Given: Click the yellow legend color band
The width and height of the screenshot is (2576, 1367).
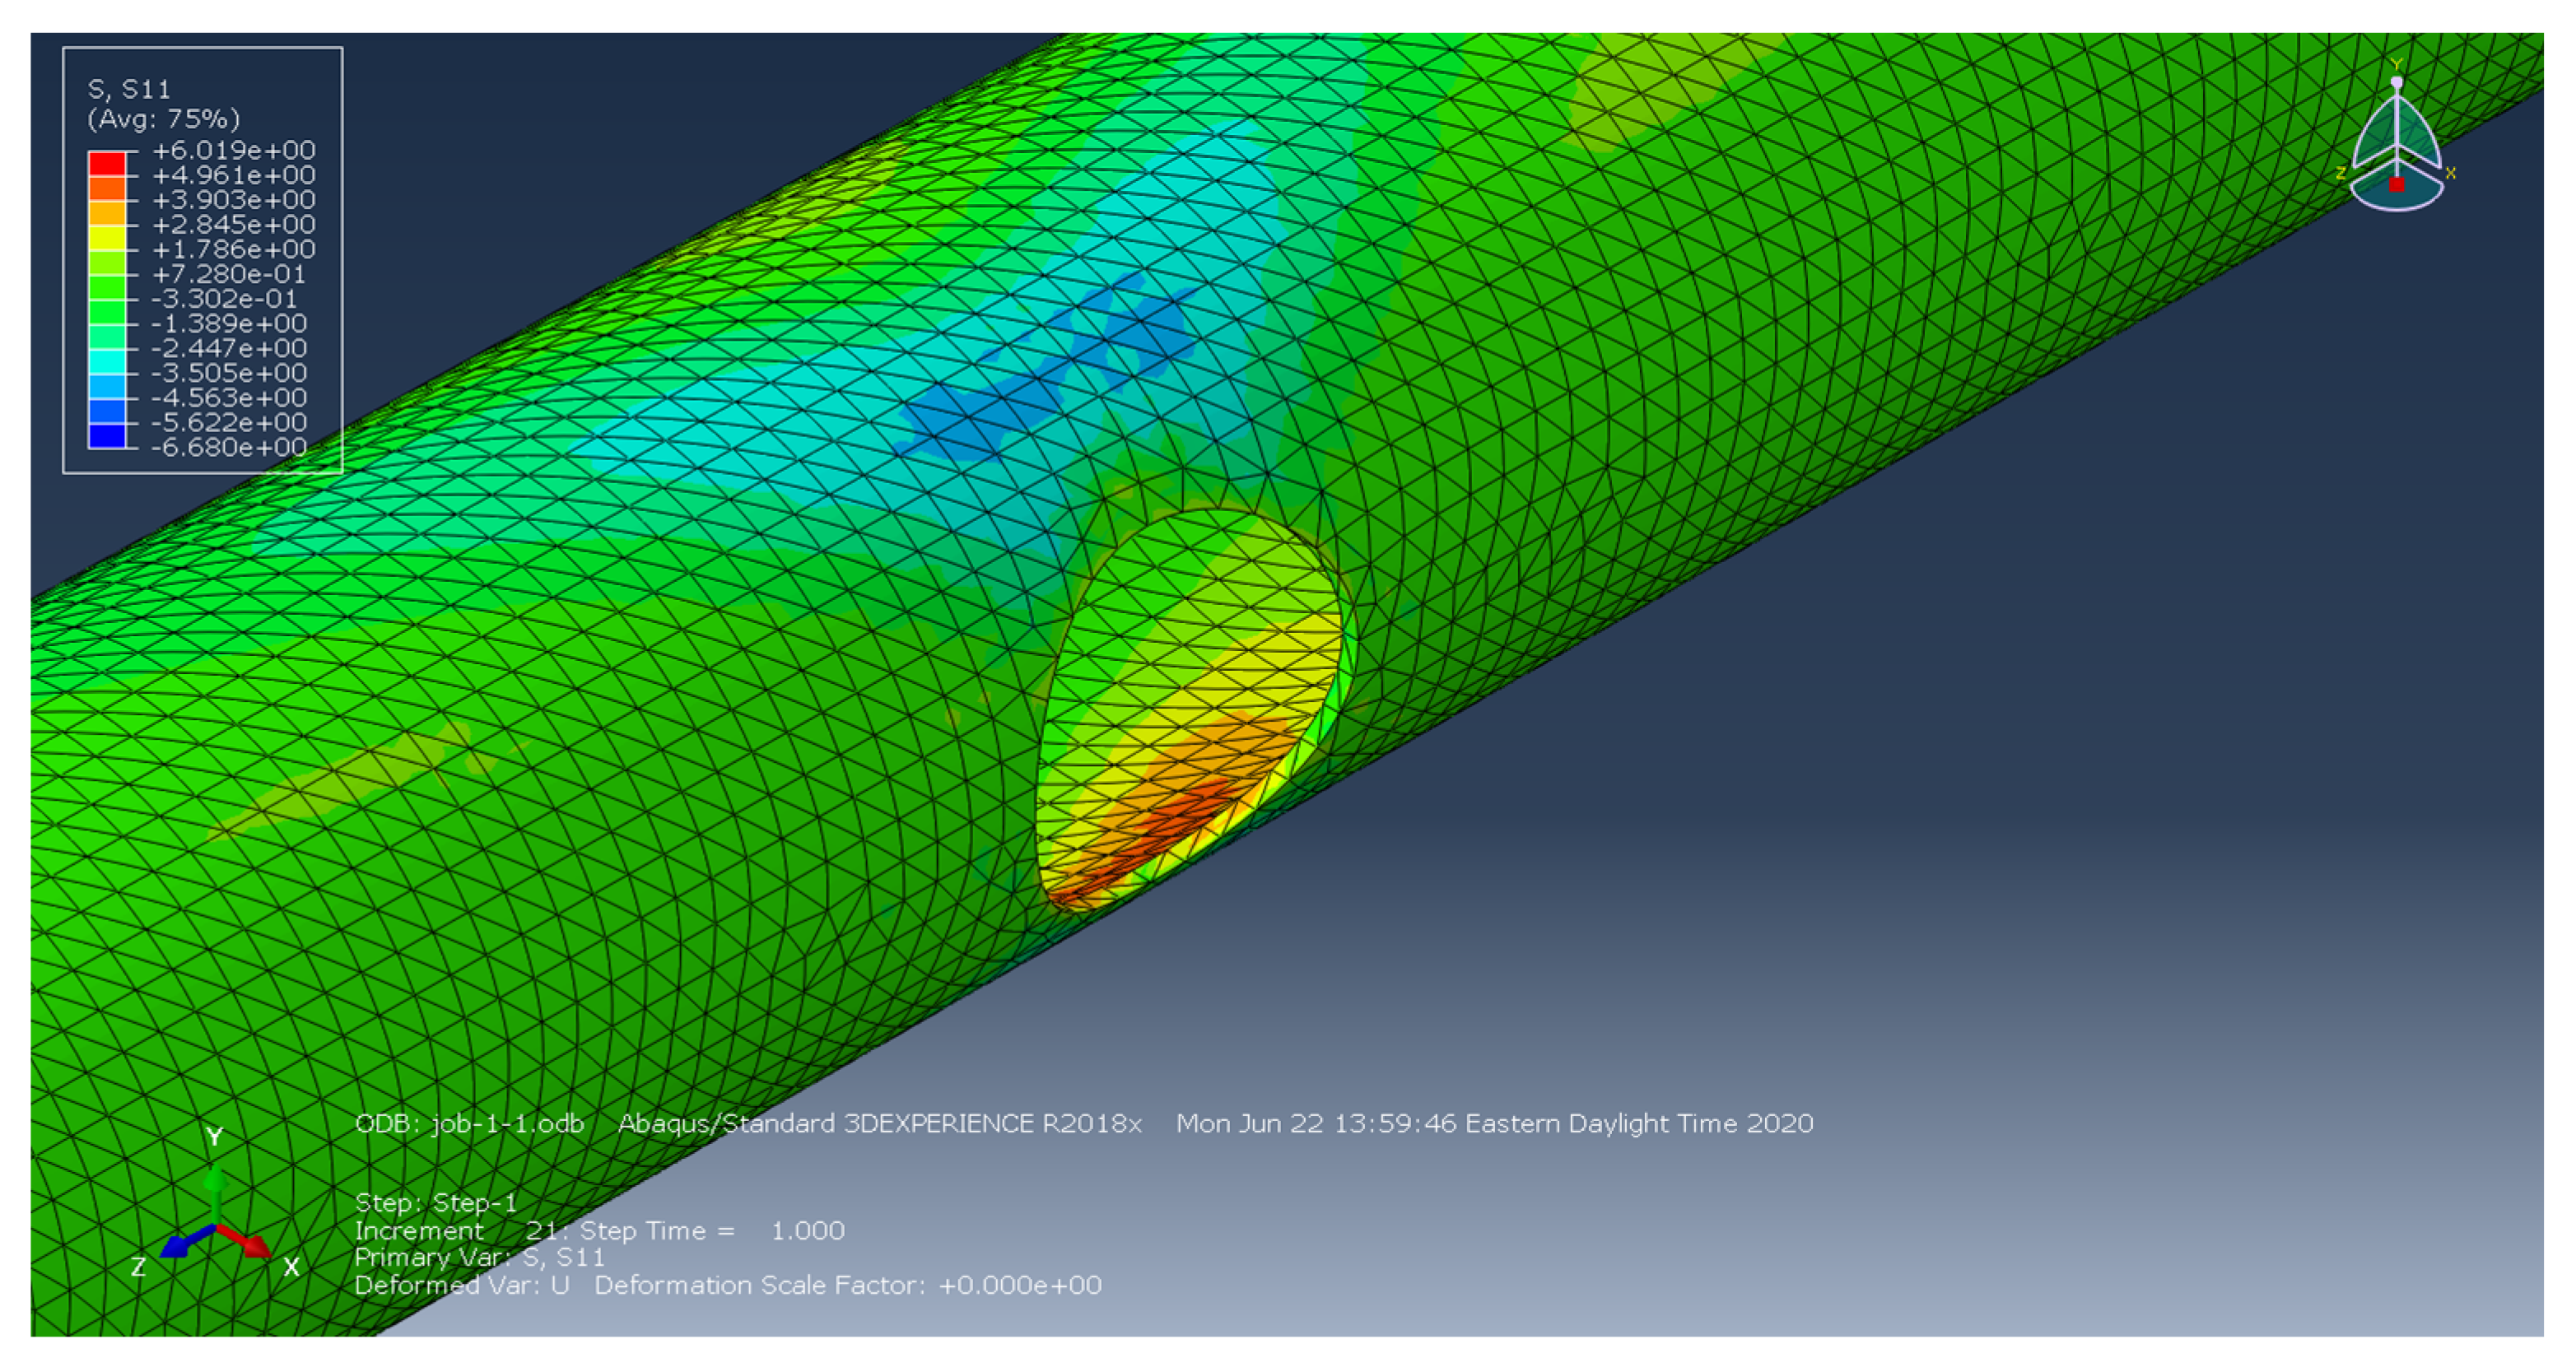Looking at the screenshot, I should point(107,237).
